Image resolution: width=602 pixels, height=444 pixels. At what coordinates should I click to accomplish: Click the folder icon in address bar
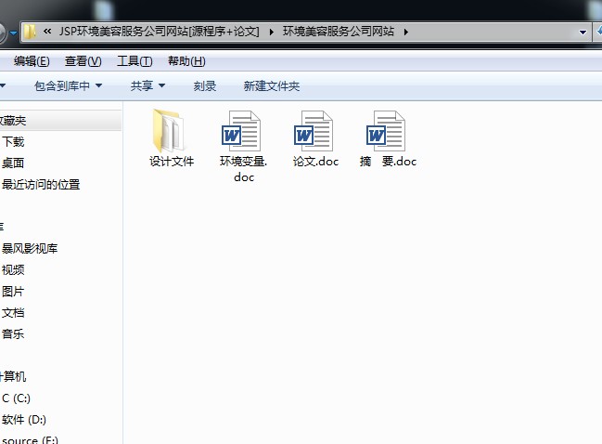29,32
